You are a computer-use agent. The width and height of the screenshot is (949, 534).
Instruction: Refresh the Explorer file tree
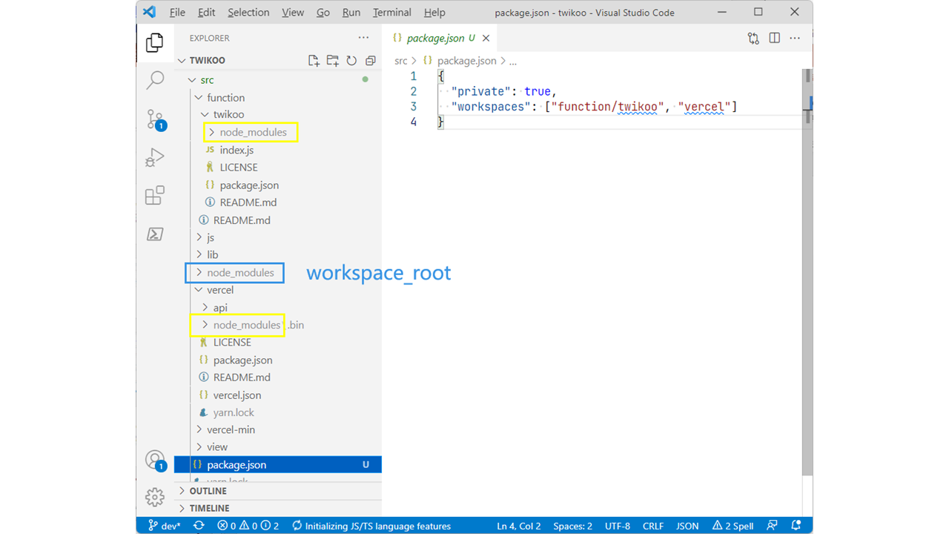click(x=351, y=61)
